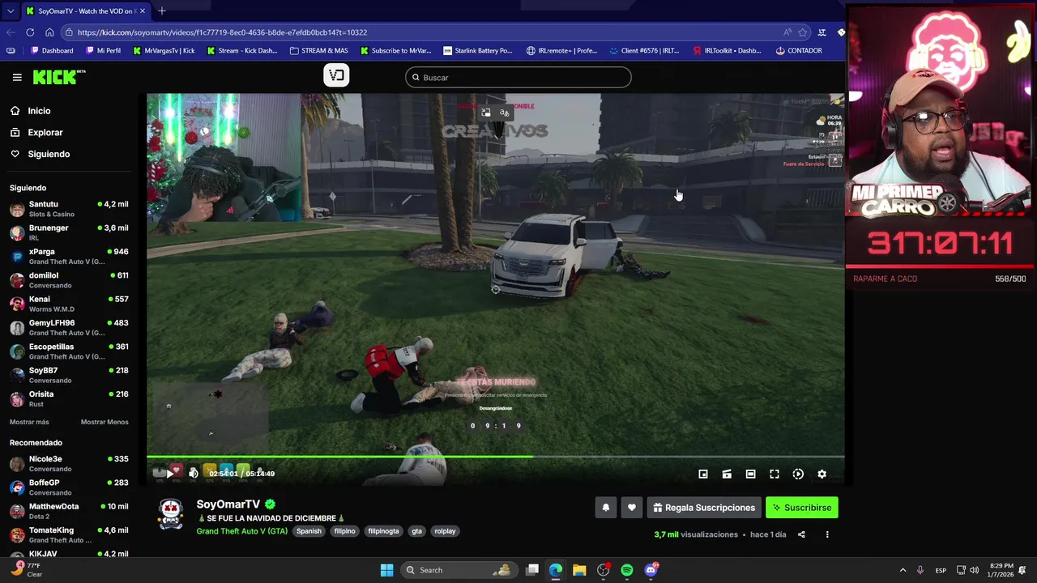Select the Spanish tag
This screenshot has height=583, width=1037.
309,531
